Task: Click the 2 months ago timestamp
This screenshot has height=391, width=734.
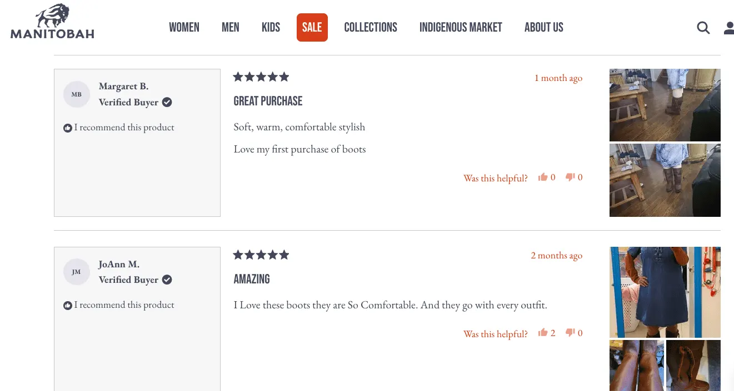Action: (x=556, y=255)
